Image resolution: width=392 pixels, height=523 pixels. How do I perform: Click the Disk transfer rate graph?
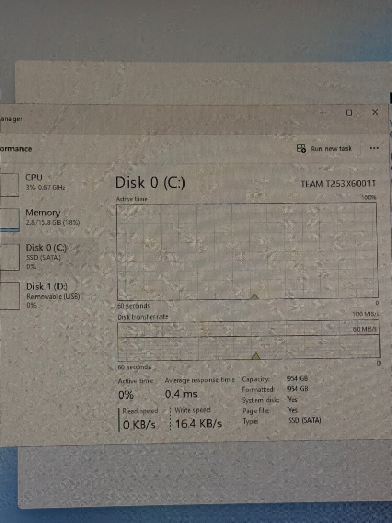pyautogui.click(x=249, y=340)
